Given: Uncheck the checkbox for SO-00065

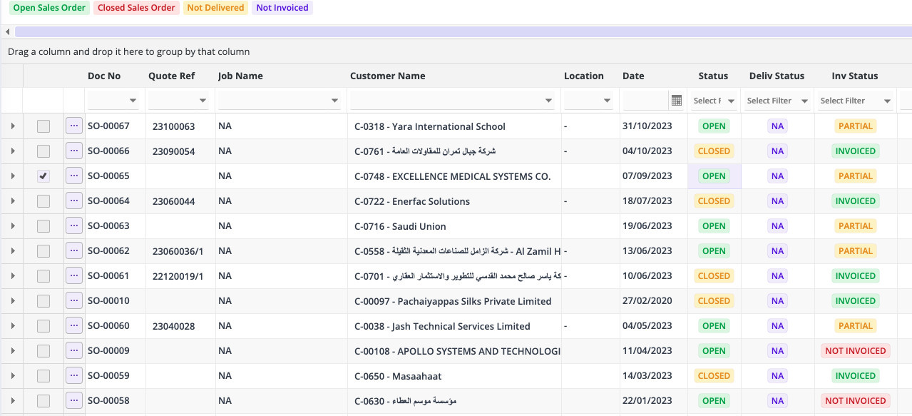Looking at the screenshot, I should [43, 176].
